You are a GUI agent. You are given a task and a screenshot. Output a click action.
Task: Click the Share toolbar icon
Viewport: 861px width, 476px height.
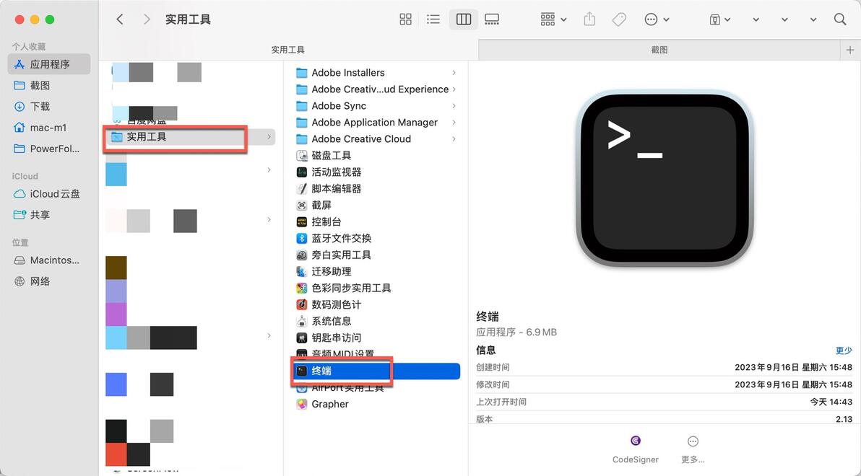point(589,19)
